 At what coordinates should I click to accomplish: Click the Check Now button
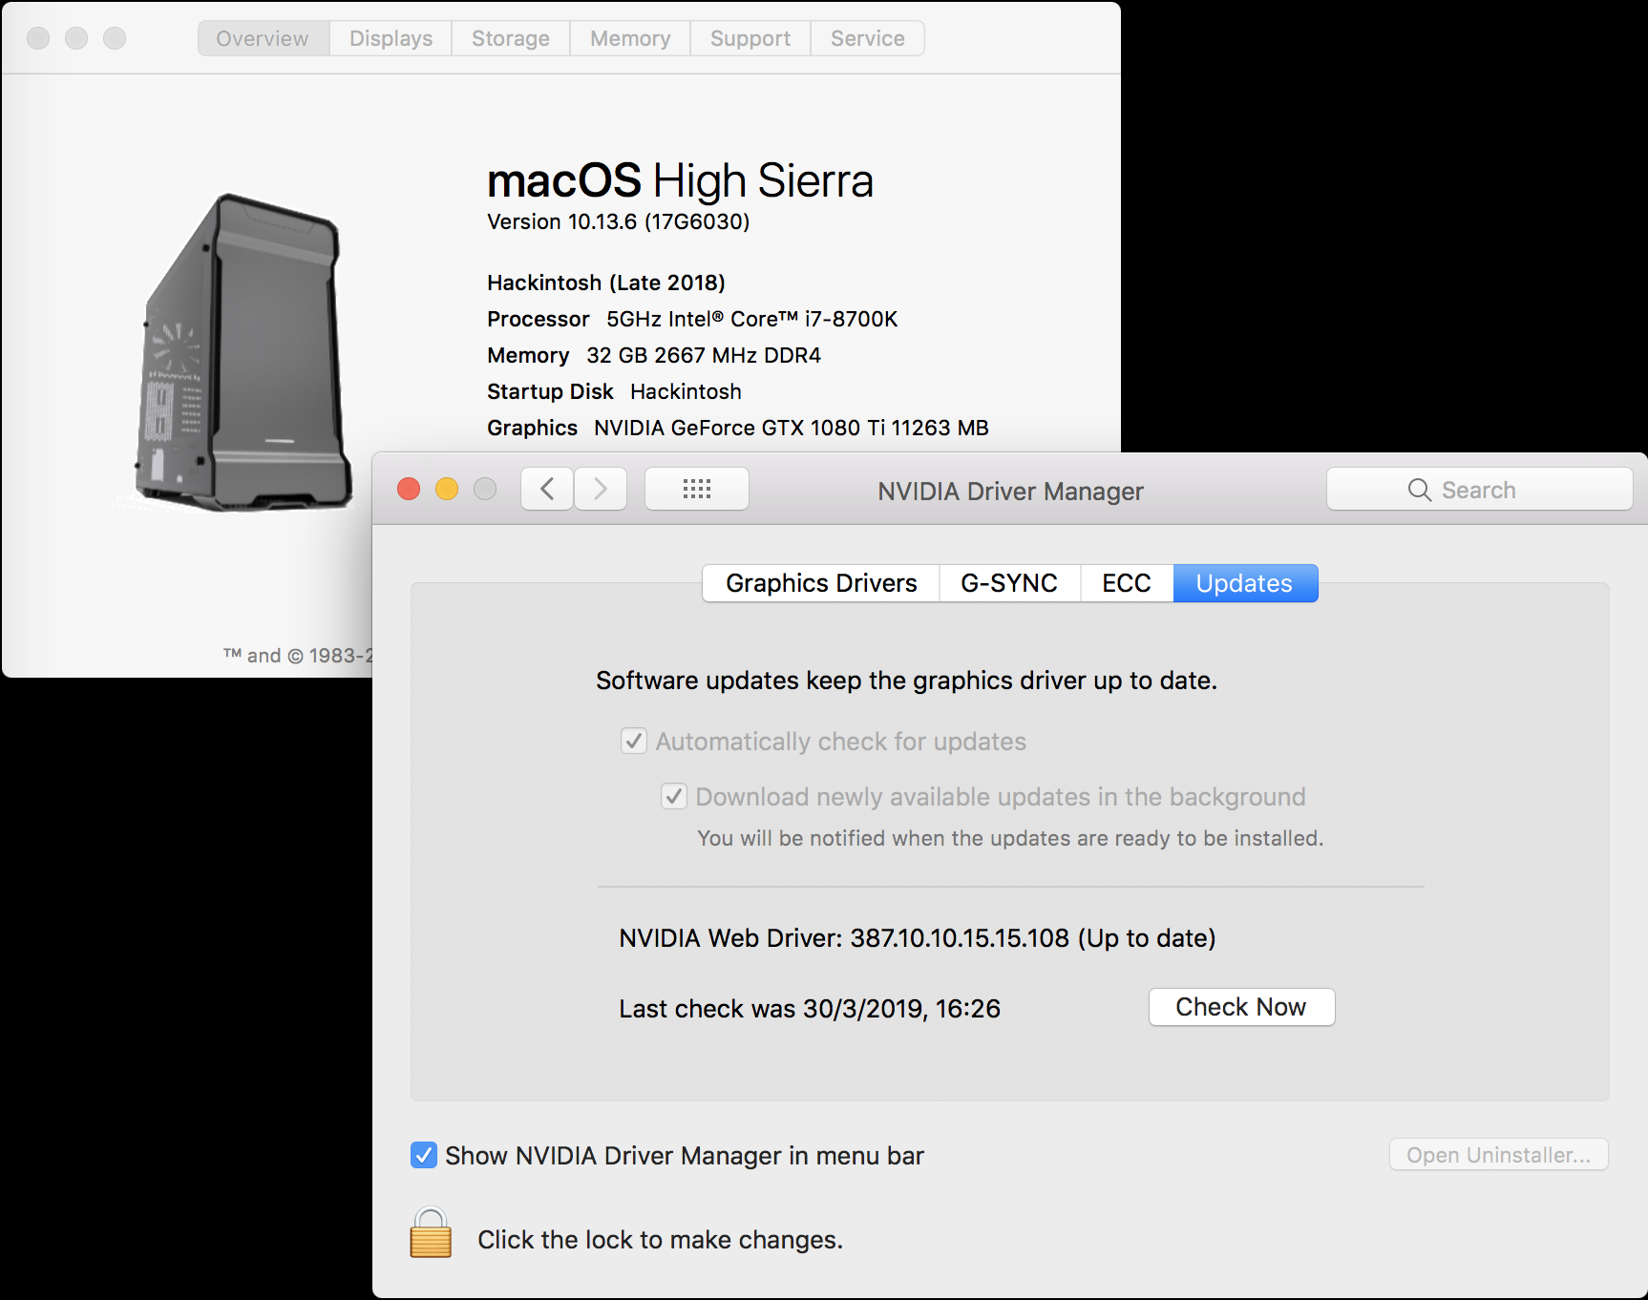[1241, 1007]
